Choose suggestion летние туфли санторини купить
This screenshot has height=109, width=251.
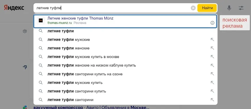(x=125, y=91)
